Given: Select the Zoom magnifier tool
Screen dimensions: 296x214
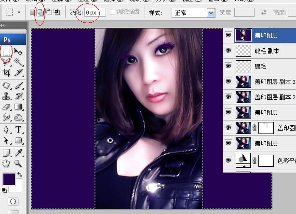Looking at the screenshot, I should [x=18, y=163].
